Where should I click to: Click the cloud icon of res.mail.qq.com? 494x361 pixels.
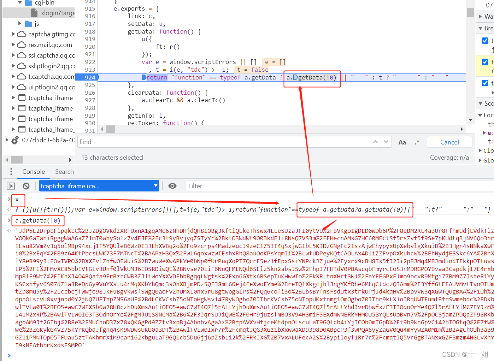[22, 45]
